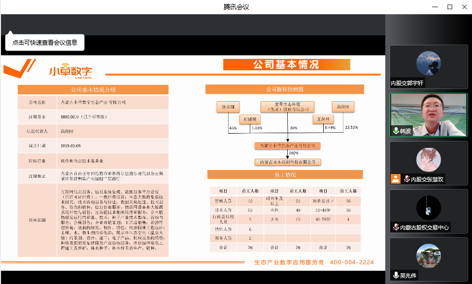Viewport: 472px width, 284px height.
Task: Click the astronaut avatar of 内蒙古股权交易中心
Action: 428,208
